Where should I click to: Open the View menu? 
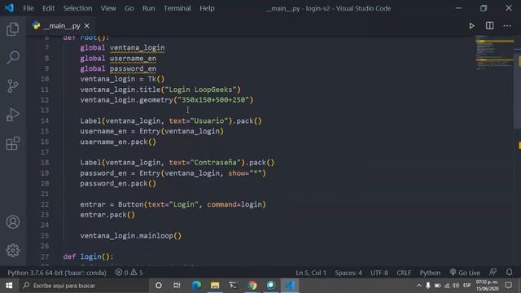point(108,8)
